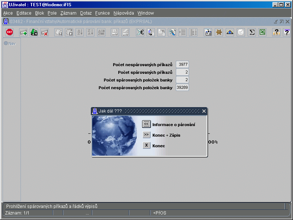Click the Počet nespárovaných příkazů field
Viewport: 293px width, 220px height.
click(182, 64)
